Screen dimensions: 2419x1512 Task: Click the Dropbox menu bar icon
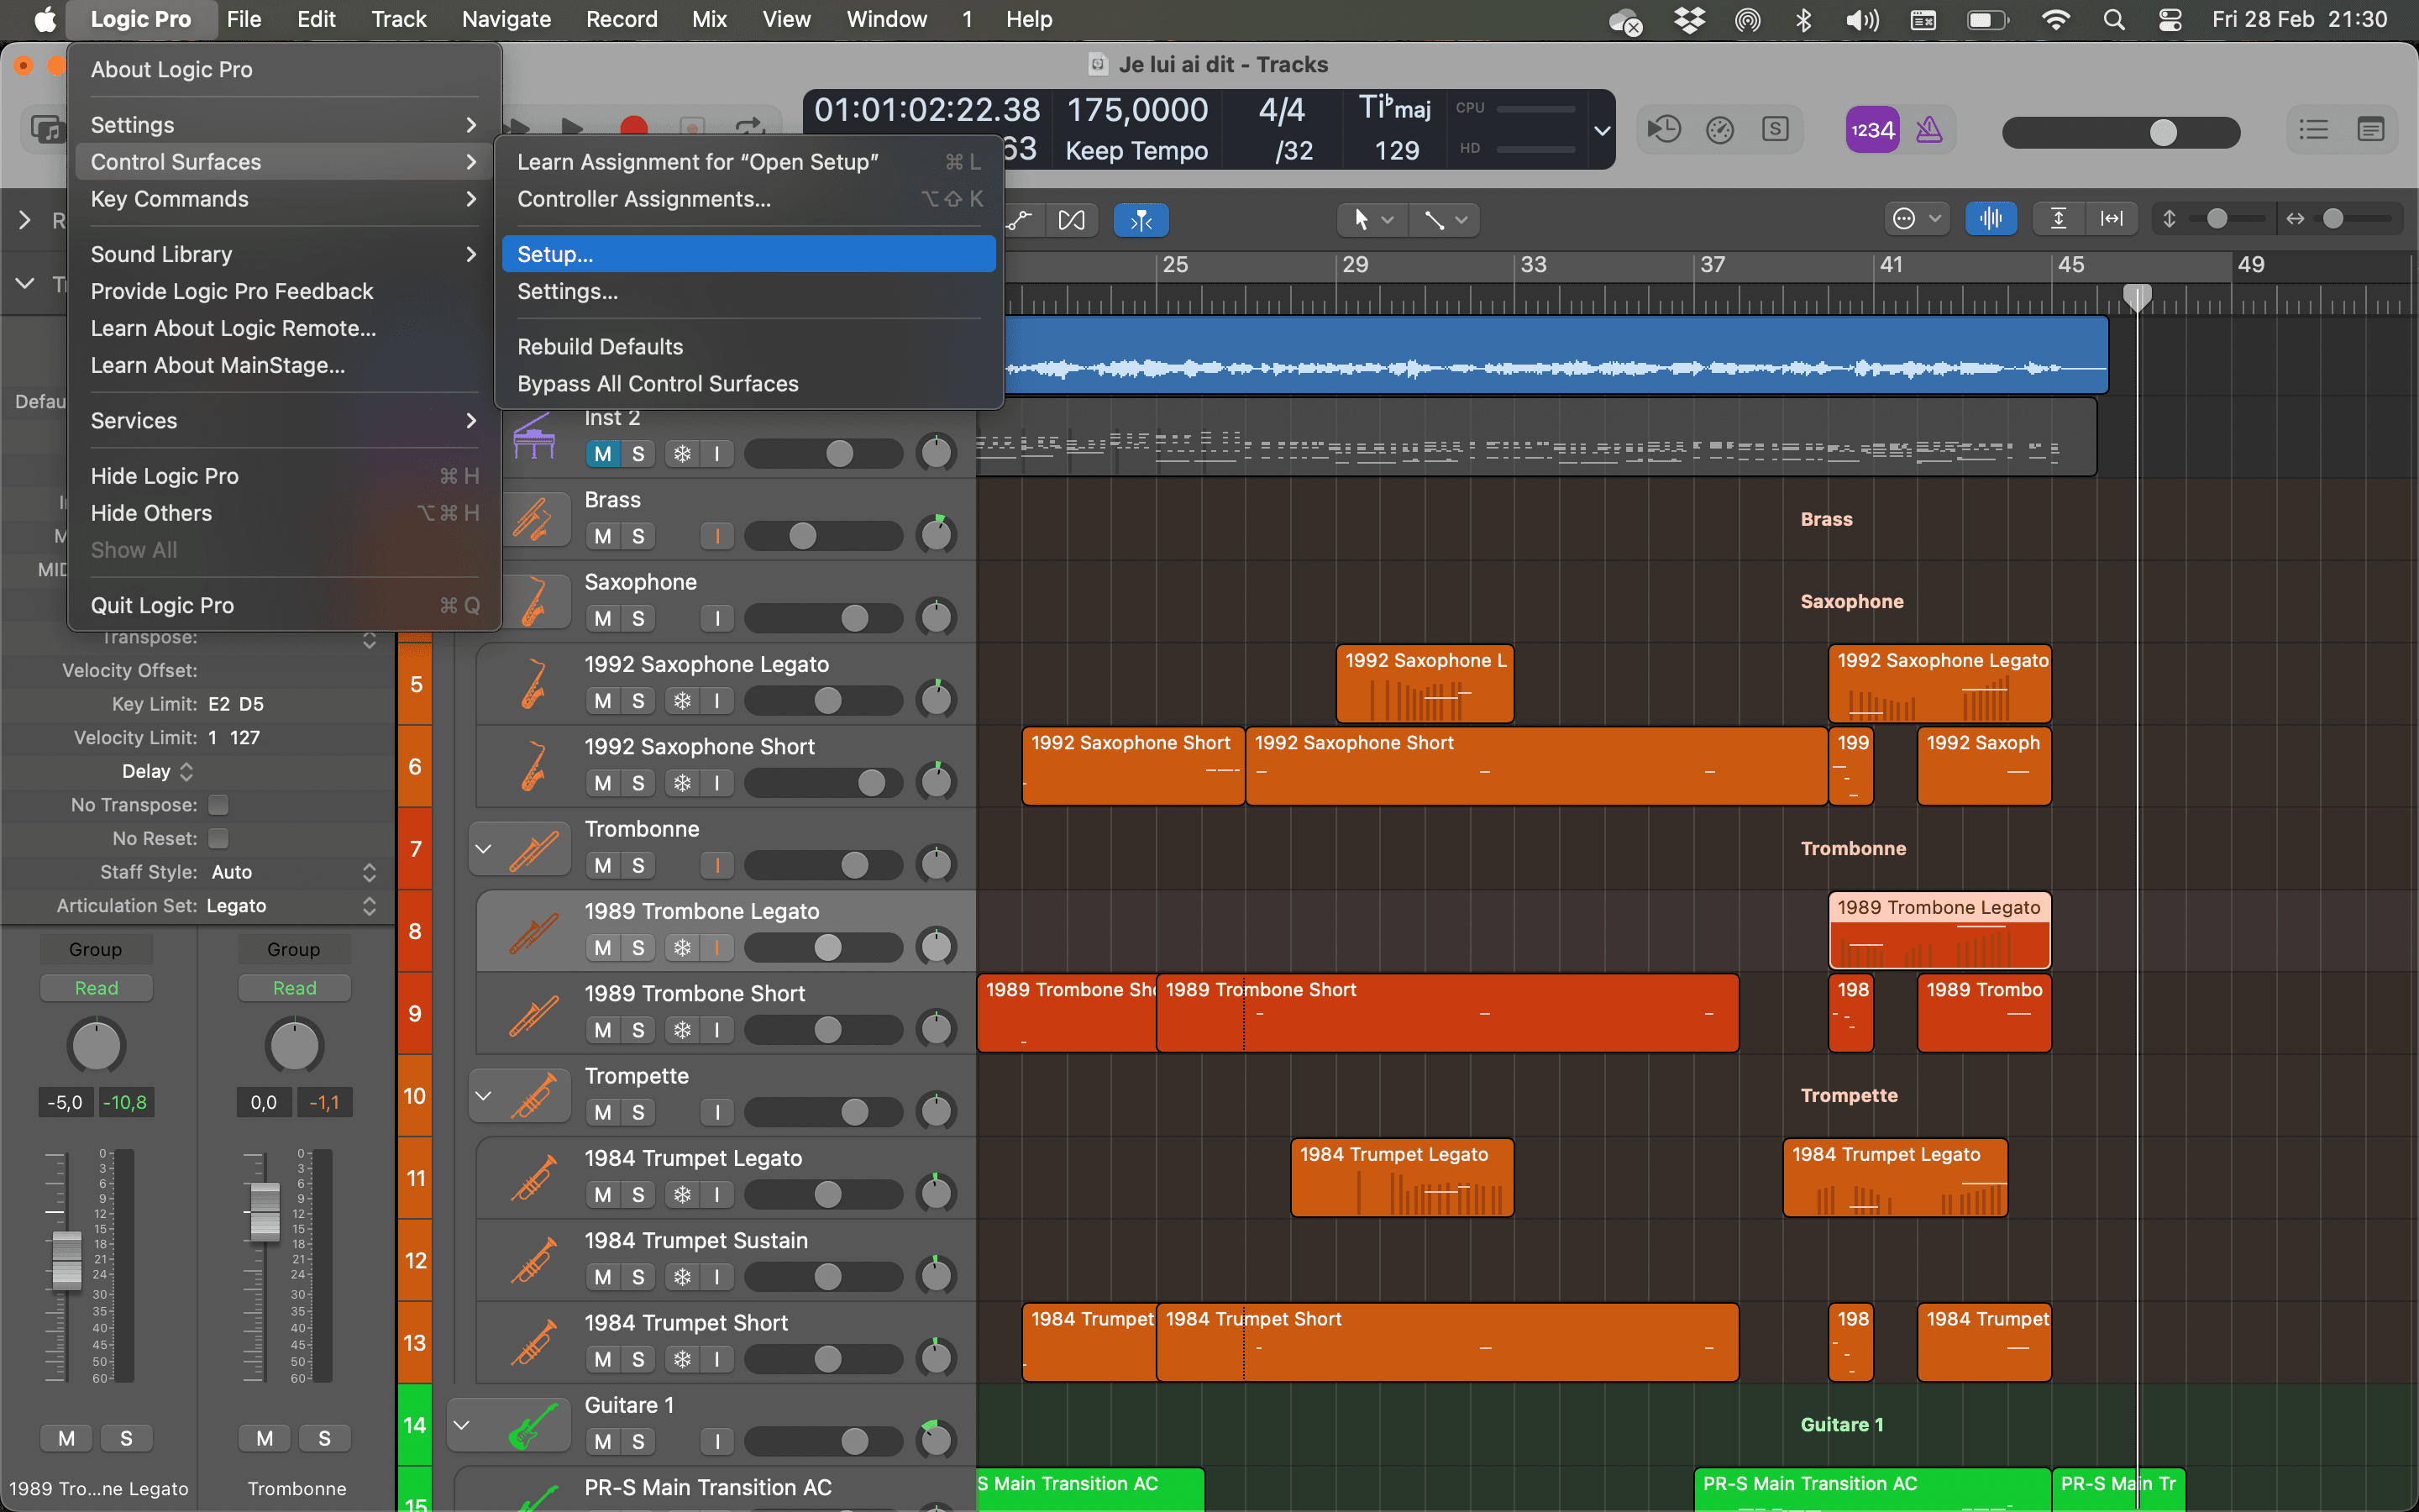point(1689,19)
